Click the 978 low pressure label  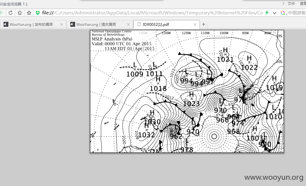point(187,150)
